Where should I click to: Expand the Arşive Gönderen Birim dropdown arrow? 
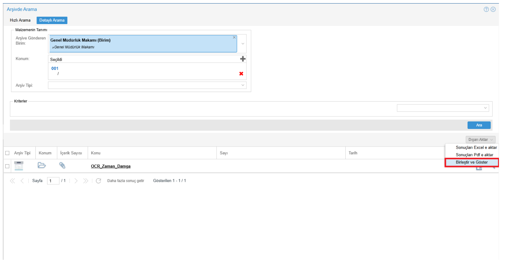(x=243, y=44)
